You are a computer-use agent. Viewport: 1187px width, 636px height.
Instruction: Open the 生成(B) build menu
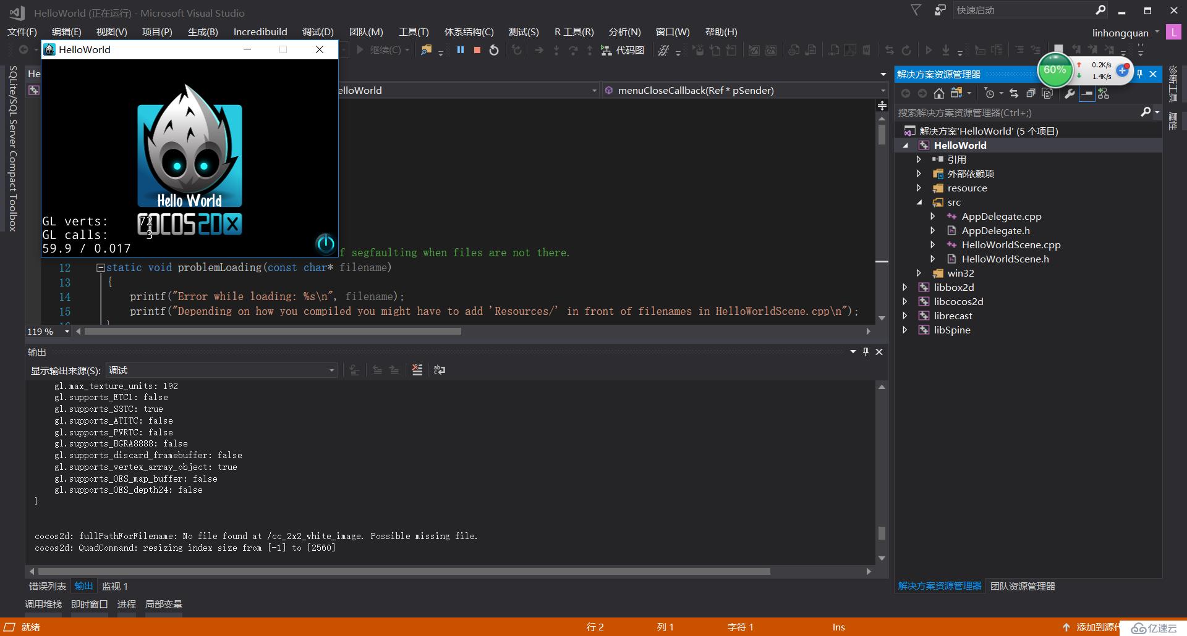coord(203,32)
